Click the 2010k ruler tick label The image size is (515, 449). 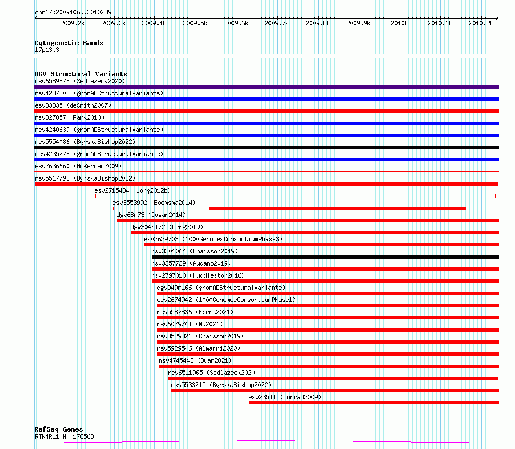pos(399,23)
